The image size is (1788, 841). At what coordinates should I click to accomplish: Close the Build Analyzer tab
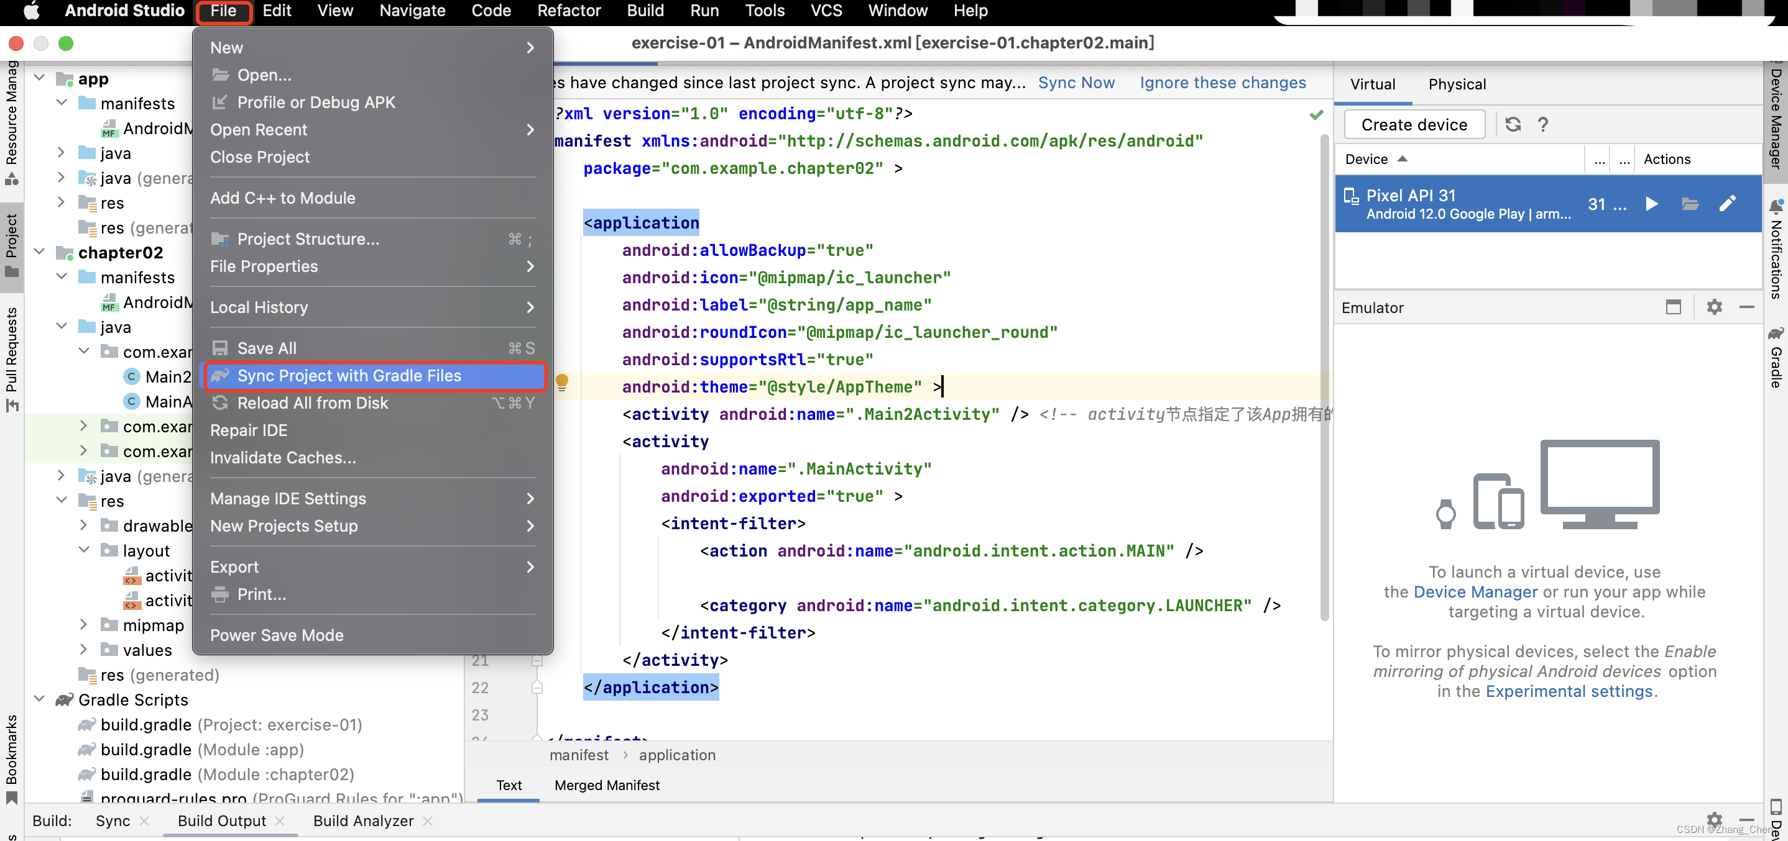(428, 821)
